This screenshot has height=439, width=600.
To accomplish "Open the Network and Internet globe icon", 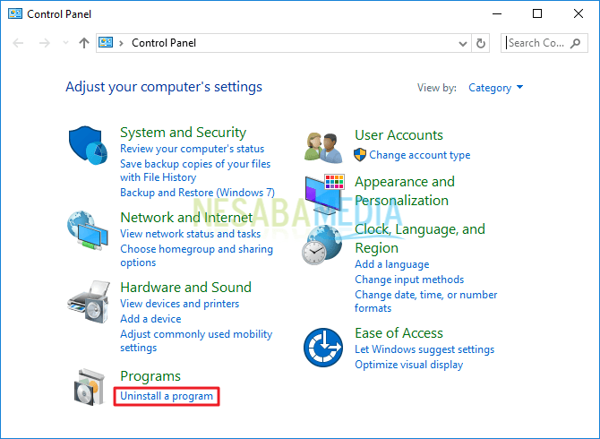I will (x=88, y=230).
